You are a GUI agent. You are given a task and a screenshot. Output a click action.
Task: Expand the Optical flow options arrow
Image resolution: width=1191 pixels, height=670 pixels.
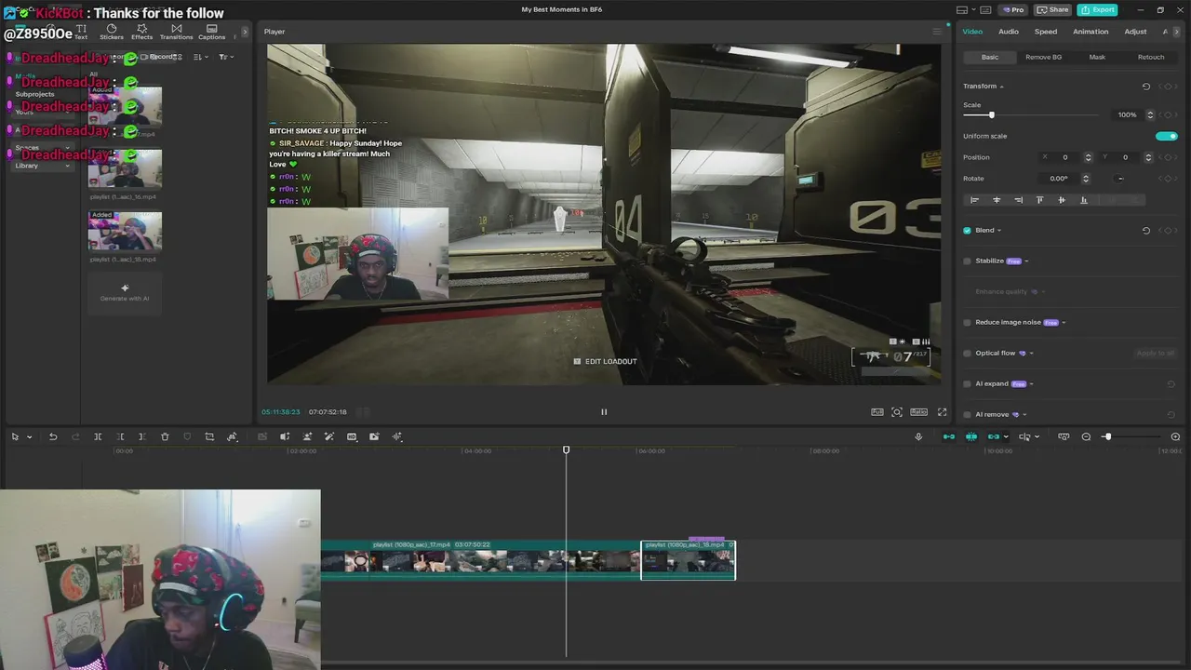coord(1031,354)
